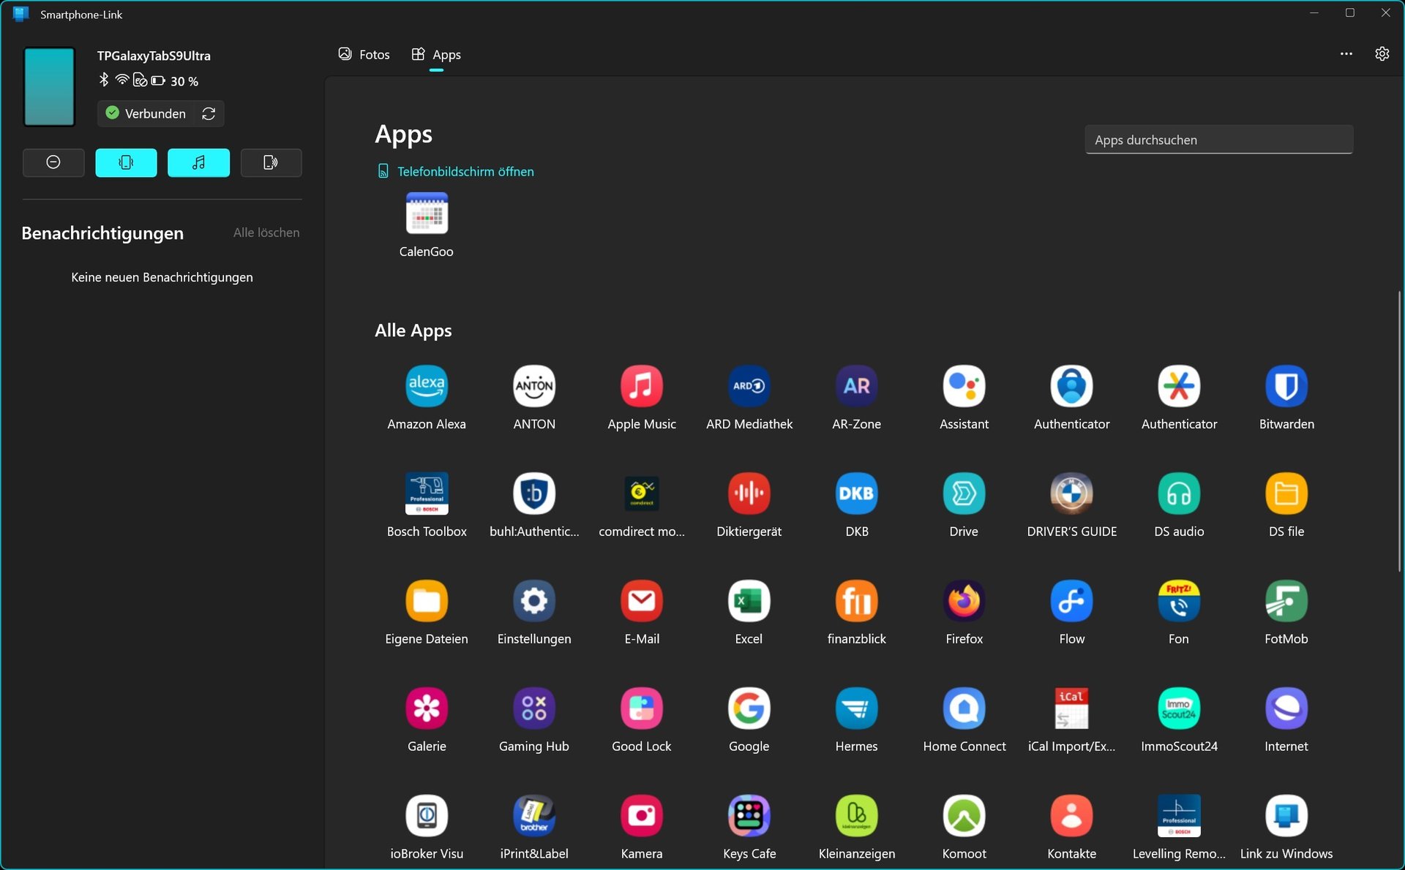The image size is (1405, 870).
Task: Select the Apps tab
Action: (436, 54)
